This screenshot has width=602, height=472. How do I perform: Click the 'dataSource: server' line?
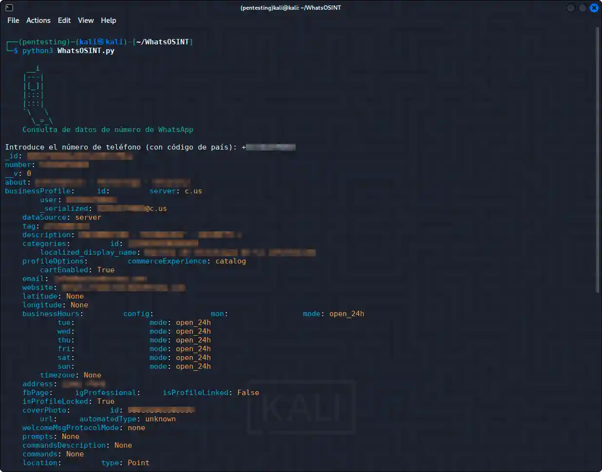62,217
